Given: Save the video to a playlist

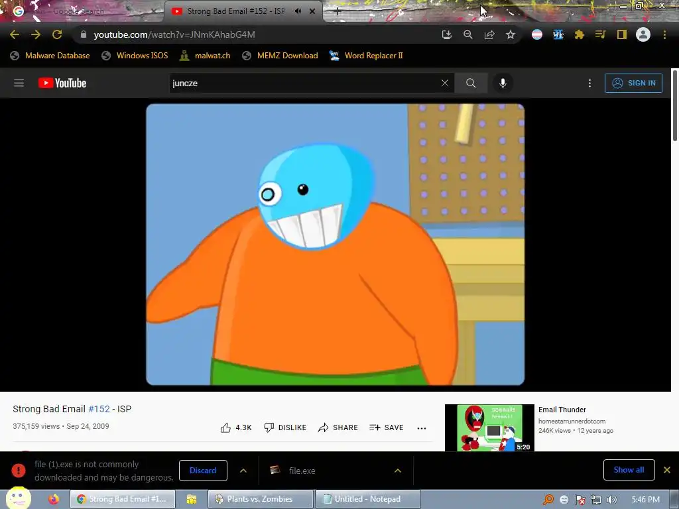Looking at the screenshot, I should point(387,427).
